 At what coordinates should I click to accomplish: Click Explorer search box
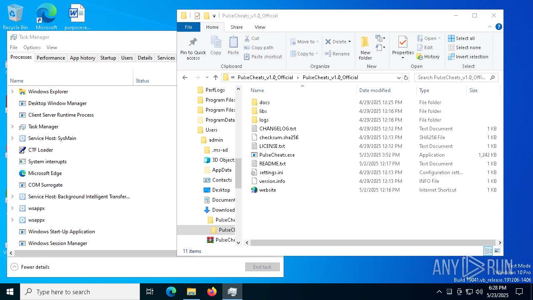point(456,77)
